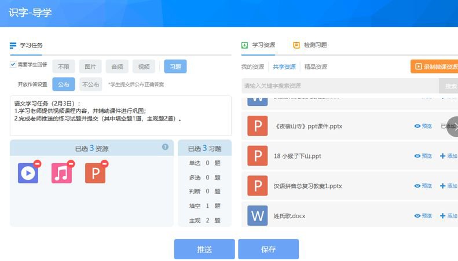Uncheck the 需要学生回答 checkbox
Image resolution: width=458 pixels, height=261 pixels.
pyautogui.click(x=13, y=65)
